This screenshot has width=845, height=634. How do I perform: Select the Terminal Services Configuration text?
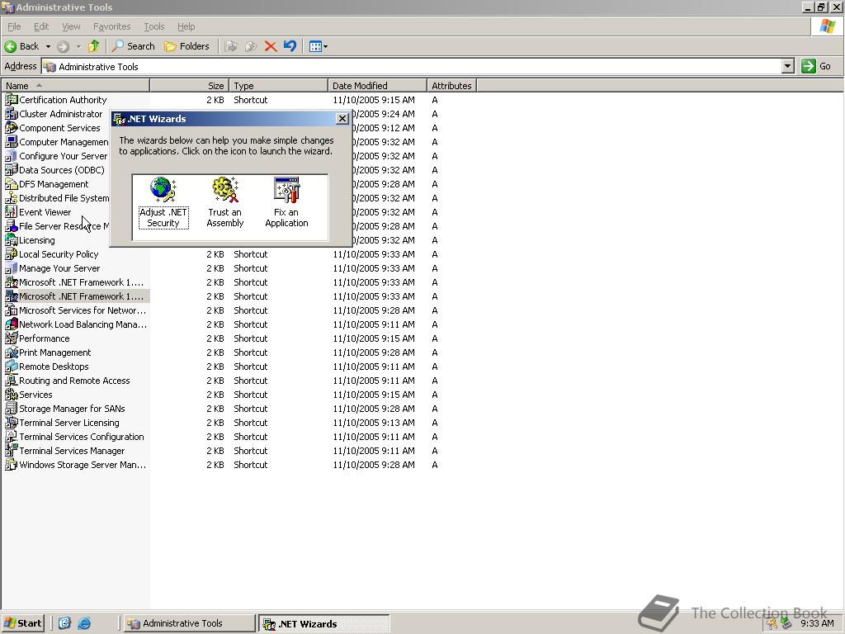(x=82, y=437)
